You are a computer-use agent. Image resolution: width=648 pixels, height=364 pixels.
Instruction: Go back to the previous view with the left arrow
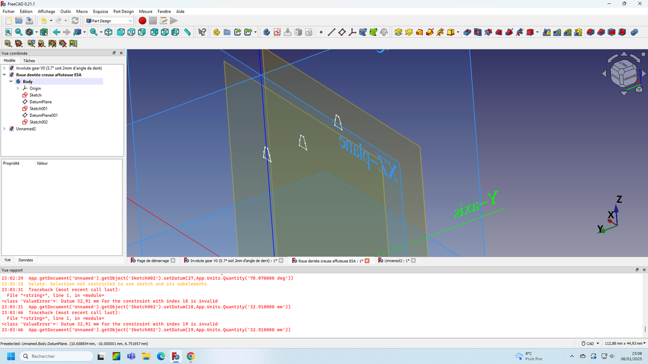pyautogui.click(x=56, y=32)
